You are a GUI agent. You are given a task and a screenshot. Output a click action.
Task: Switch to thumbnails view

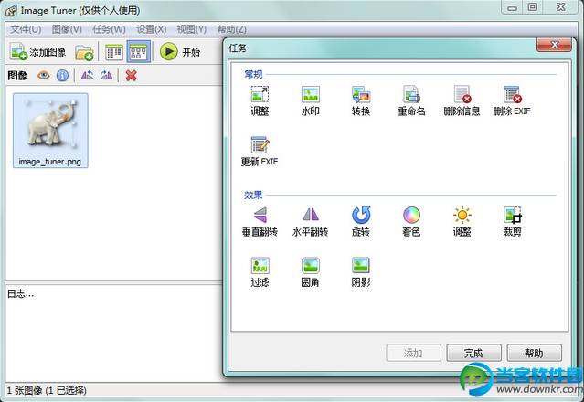point(139,52)
